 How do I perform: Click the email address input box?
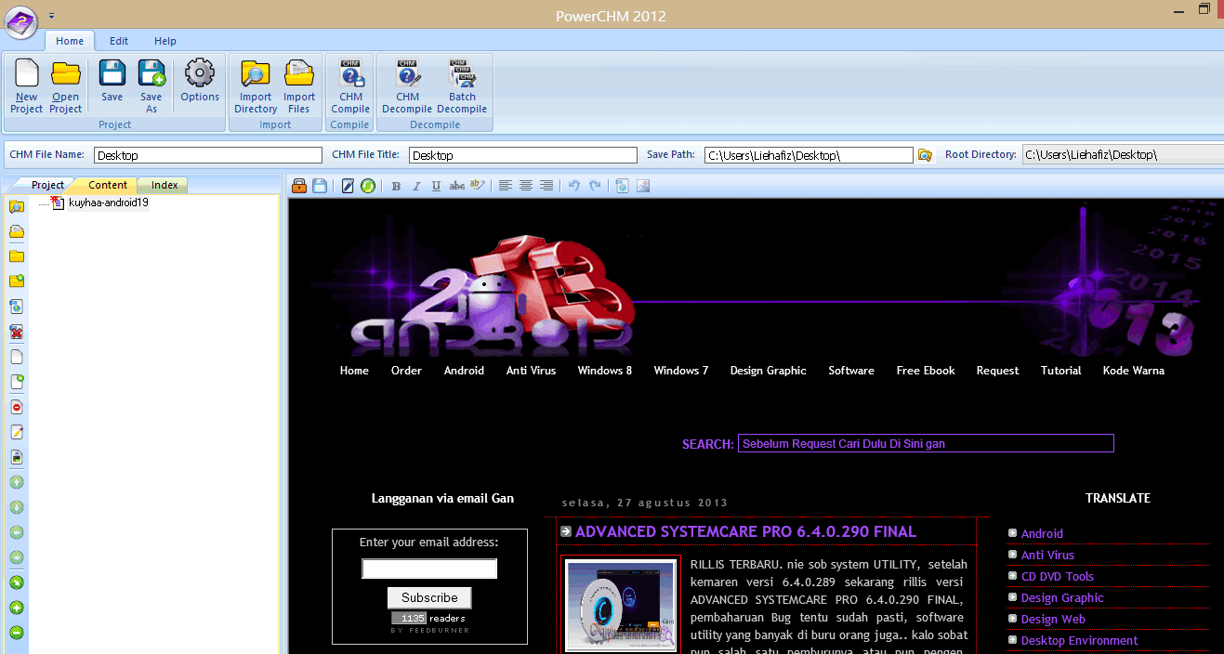429,569
